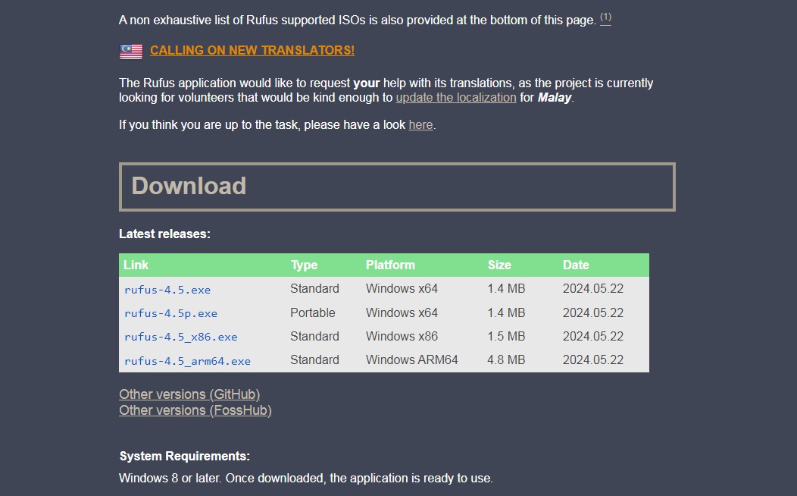Open footnote (1) about supported ISOs
The height and width of the screenshot is (496, 797).
(604, 18)
